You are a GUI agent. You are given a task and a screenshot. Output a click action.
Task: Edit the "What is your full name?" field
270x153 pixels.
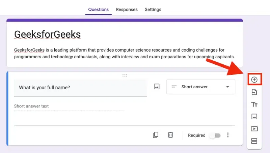click(80, 88)
